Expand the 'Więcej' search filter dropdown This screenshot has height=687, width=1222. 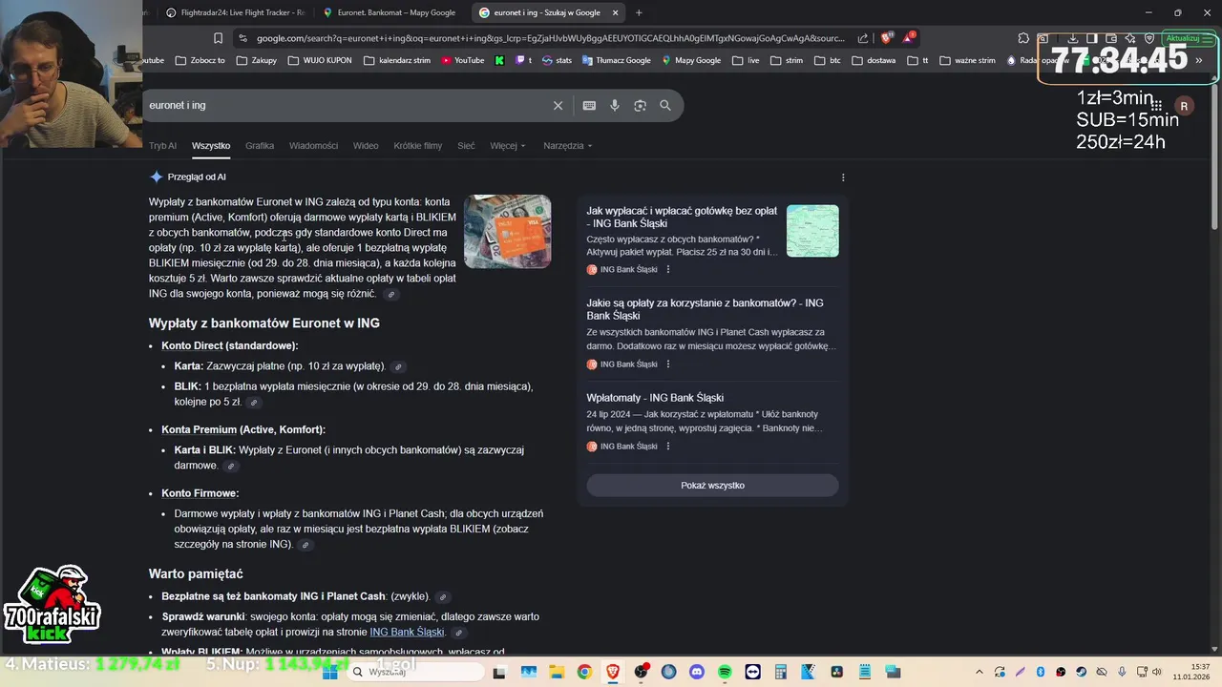(508, 146)
